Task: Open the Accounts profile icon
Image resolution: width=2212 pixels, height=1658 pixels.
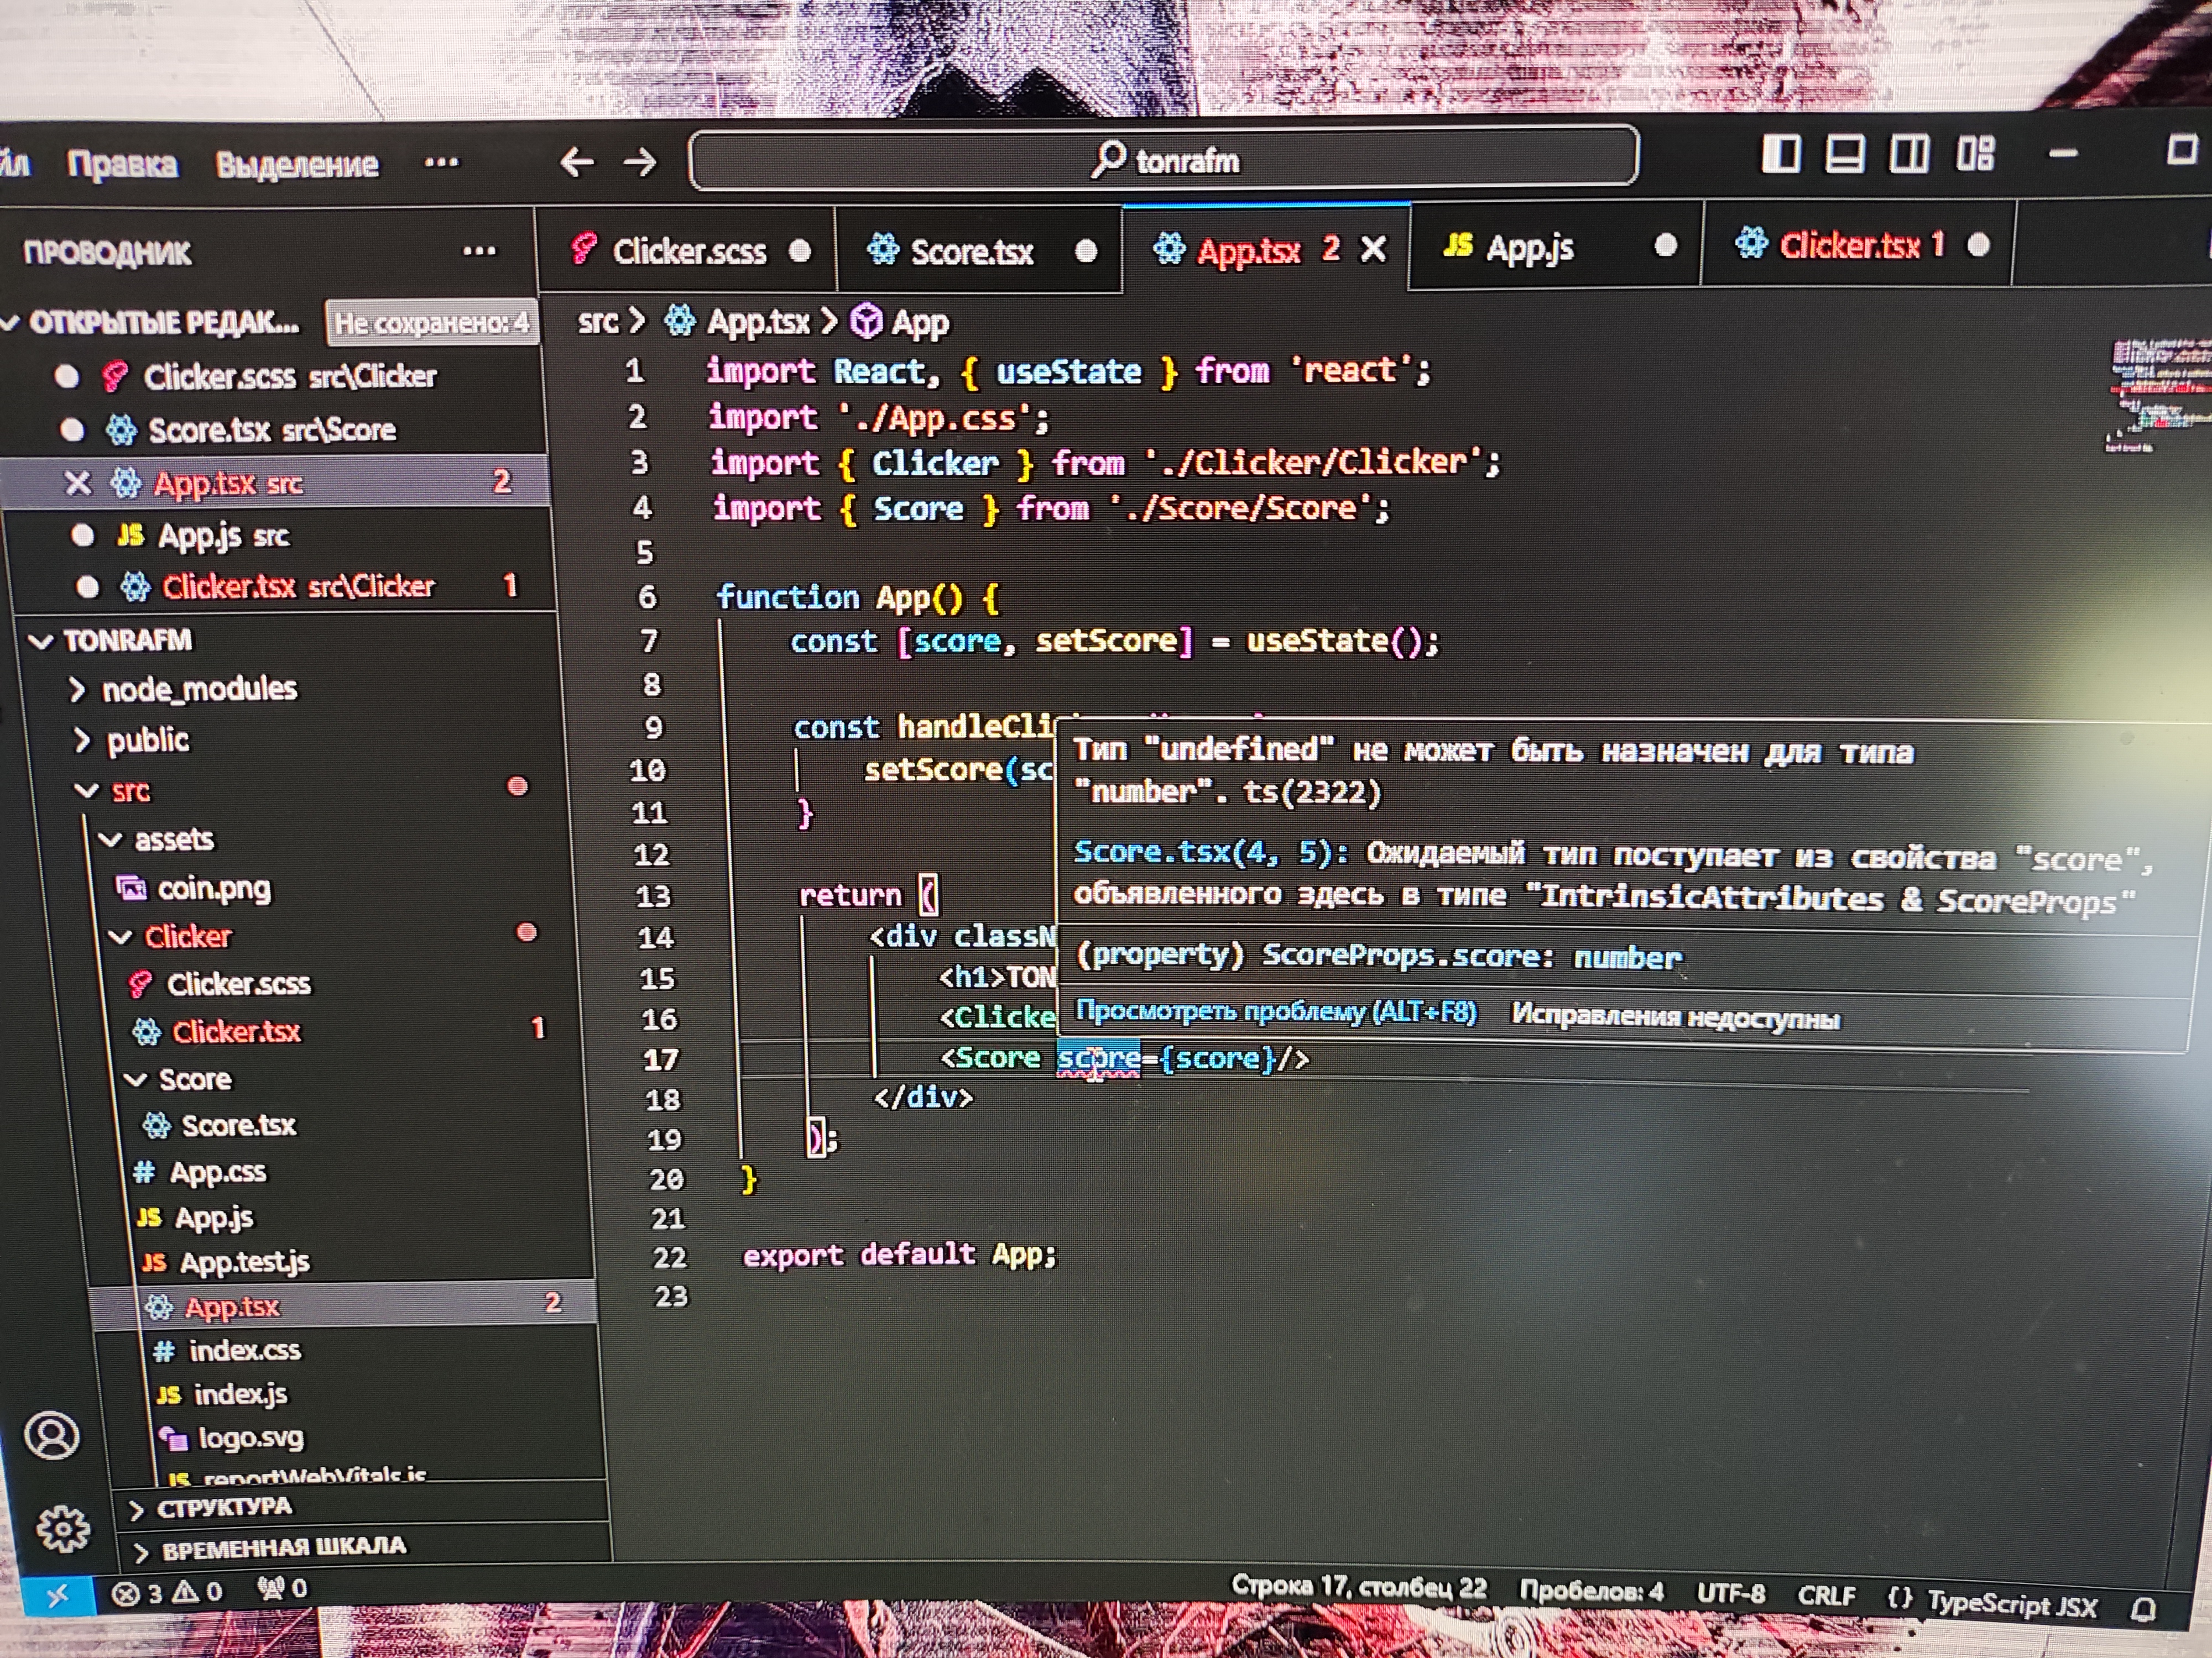Action: point(52,1436)
